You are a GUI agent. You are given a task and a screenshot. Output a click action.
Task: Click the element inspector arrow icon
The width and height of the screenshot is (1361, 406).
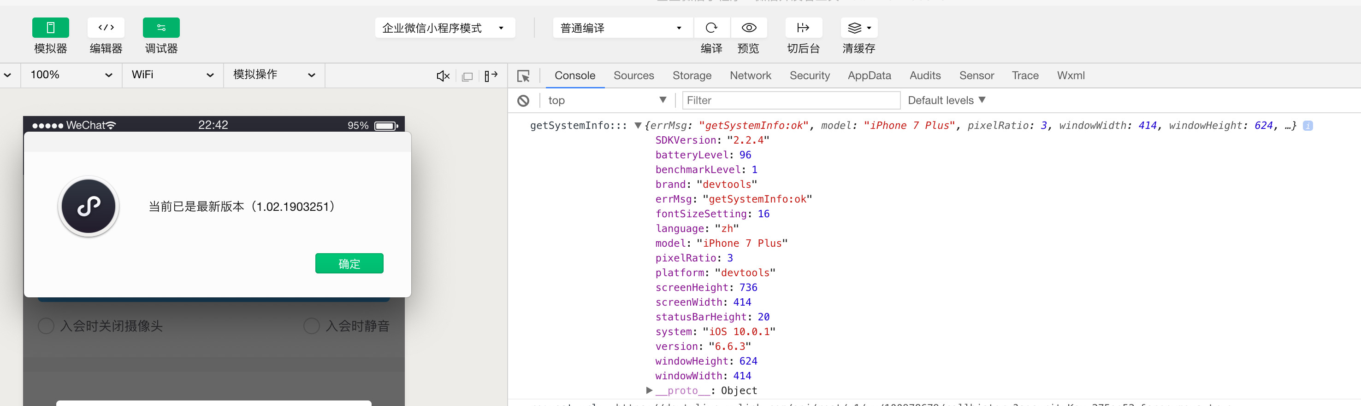coord(523,76)
